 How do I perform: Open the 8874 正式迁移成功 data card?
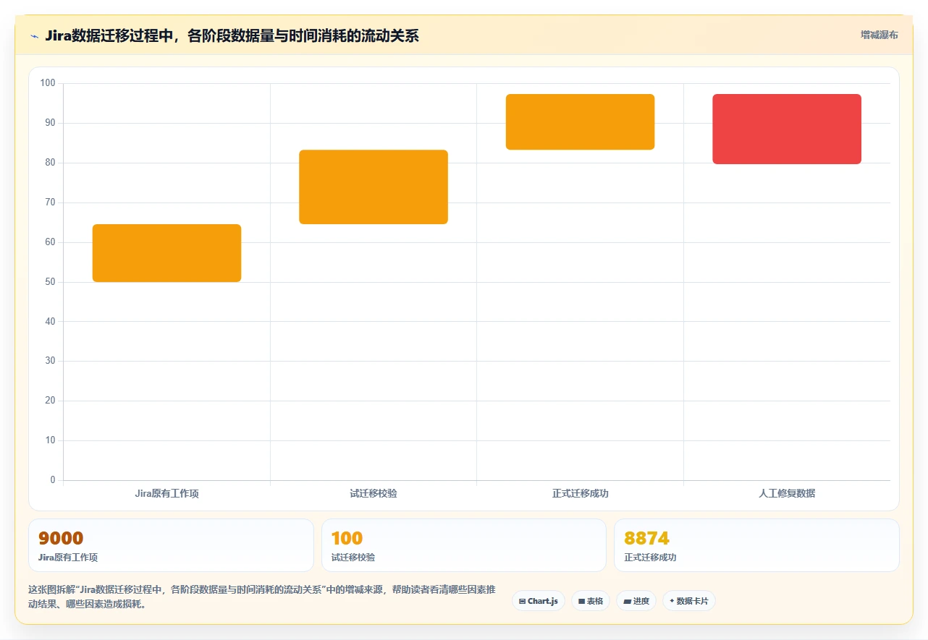click(x=756, y=545)
